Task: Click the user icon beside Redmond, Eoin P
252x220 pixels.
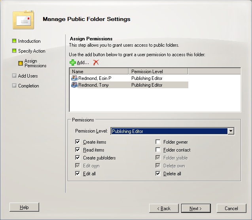Action: coord(74,78)
